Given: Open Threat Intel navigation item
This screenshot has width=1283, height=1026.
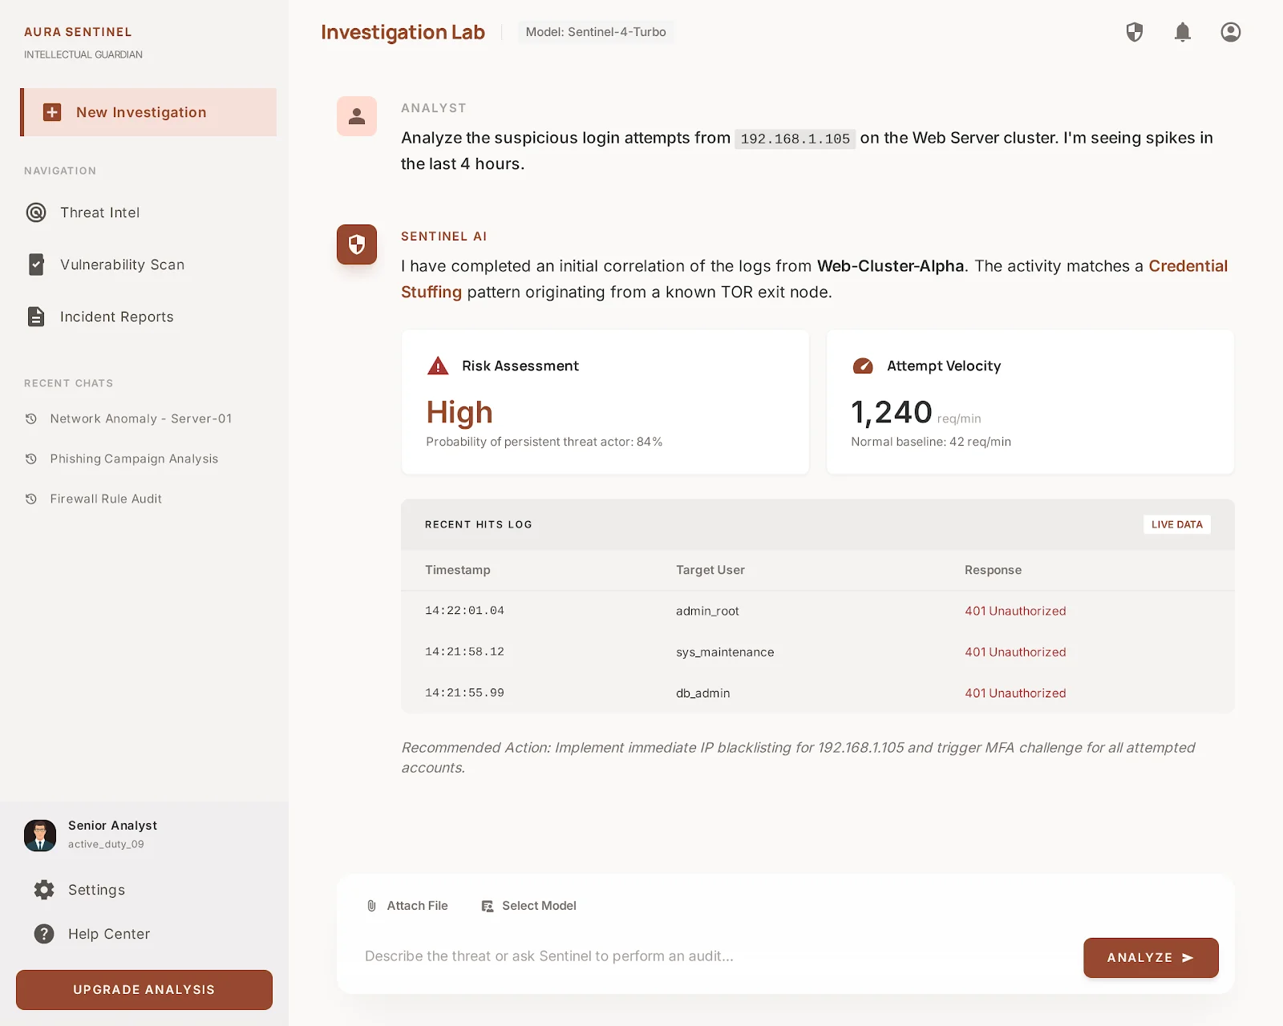Looking at the screenshot, I should pos(100,212).
